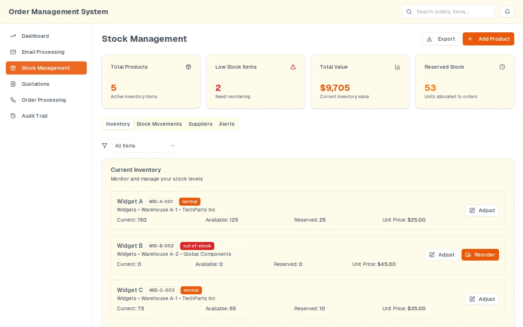The height and width of the screenshot is (327, 523).
Task: Open the Audit Trail page
Action: coord(46,116)
